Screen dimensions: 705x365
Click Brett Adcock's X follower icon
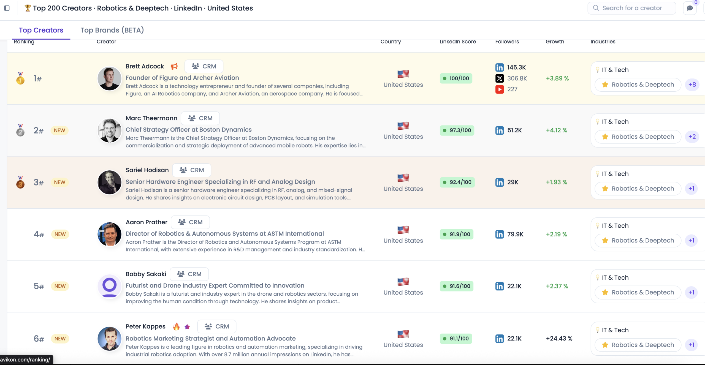pyautogui.click(x=499, y=78)
